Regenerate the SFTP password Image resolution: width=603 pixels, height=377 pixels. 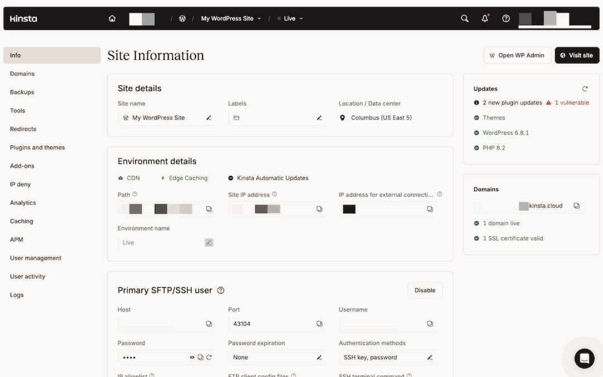point(209,357)
